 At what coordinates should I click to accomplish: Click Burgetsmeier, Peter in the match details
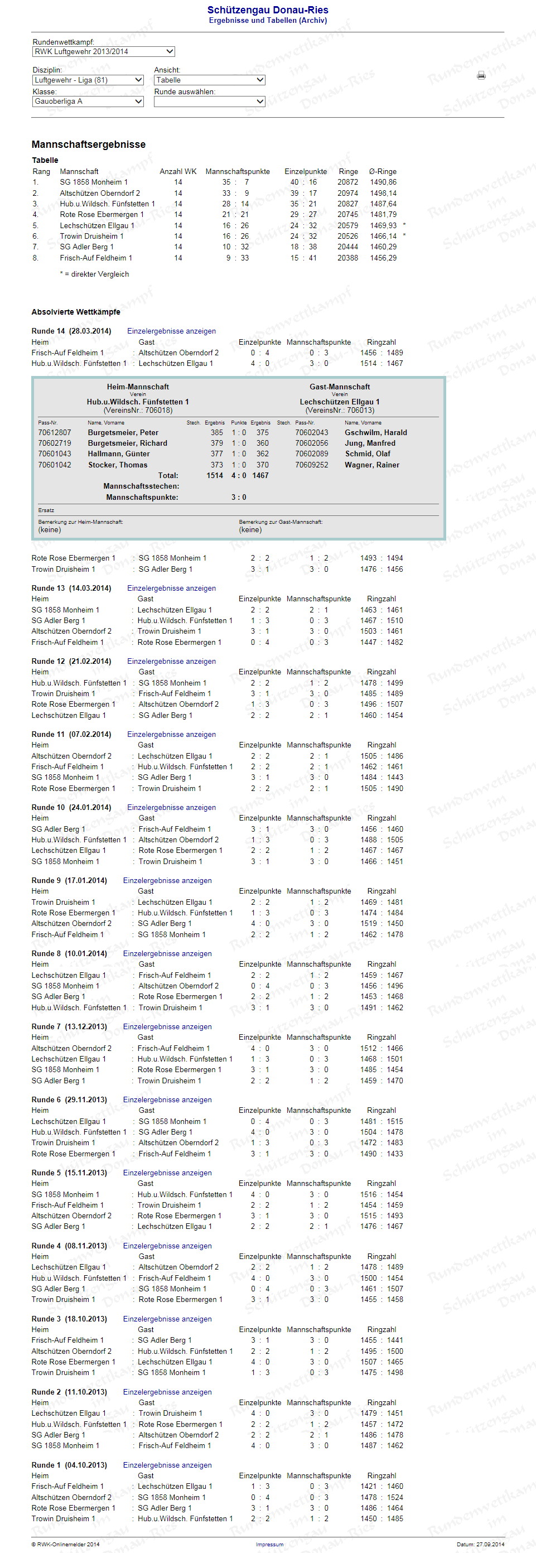point(123,432)
